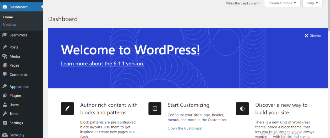The width and height of the screenshot is (330, 138).
Task: Click Discover a new way to build heading
Action: pos(281,109)
